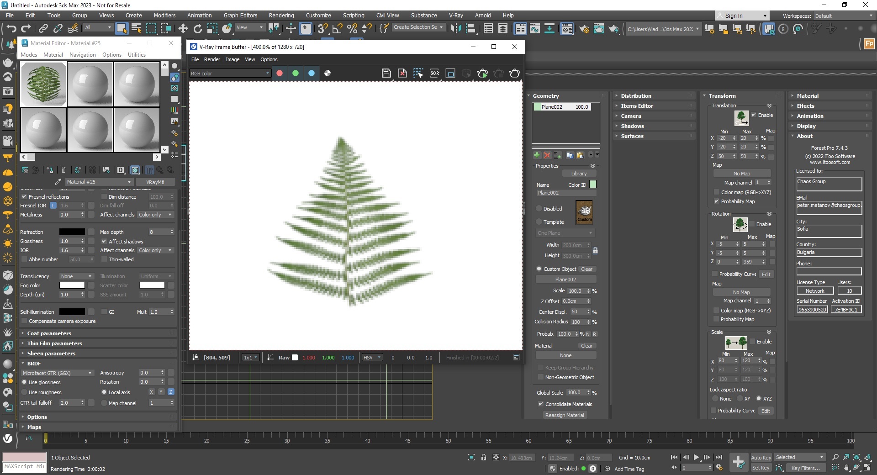Open the V-Ray menu
Viewport: 877px width, 475px height.
[456, 16]
